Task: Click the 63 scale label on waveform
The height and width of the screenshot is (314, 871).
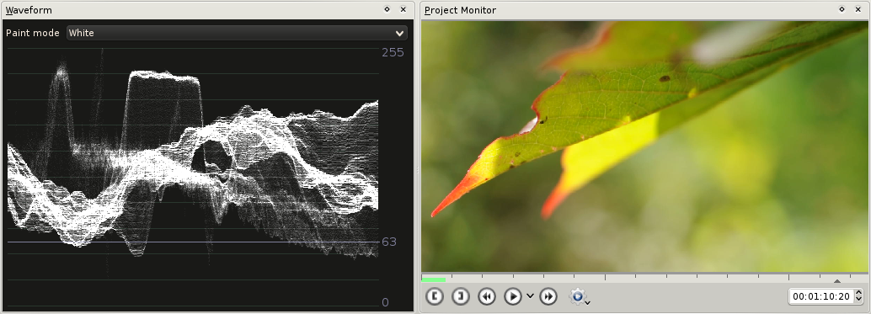Action: click(x=389, y=242)
